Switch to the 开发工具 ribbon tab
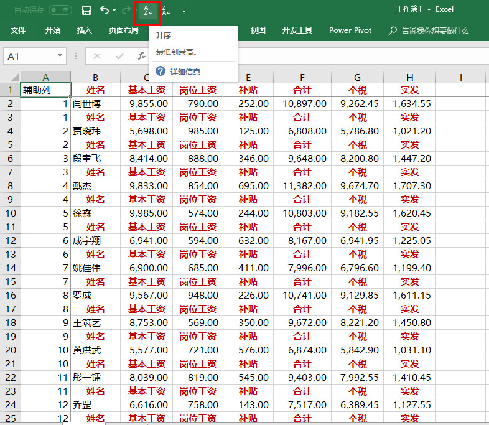This screenshot has width=489, height=425. coord(297,30)
